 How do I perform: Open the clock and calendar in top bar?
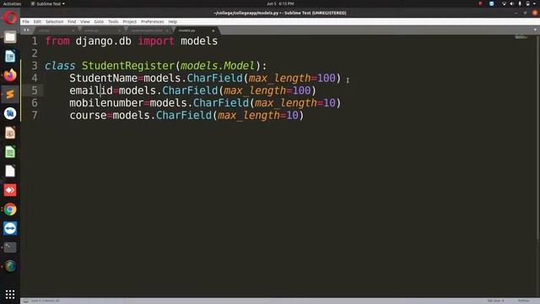pyautogui.click(x=280, y=3)
